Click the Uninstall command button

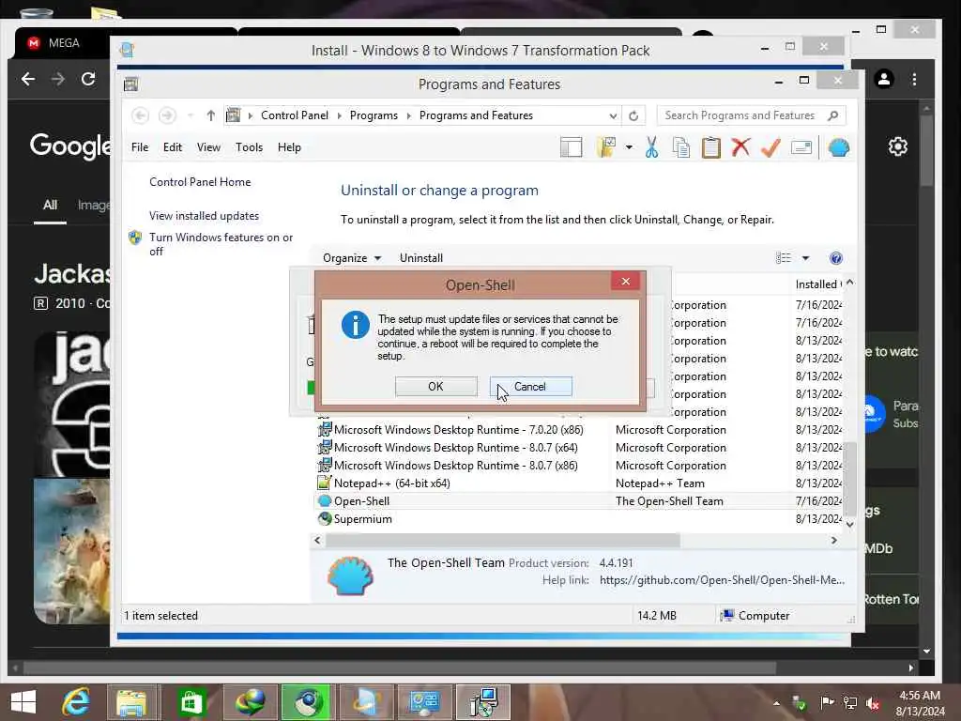tap(421, 258)
